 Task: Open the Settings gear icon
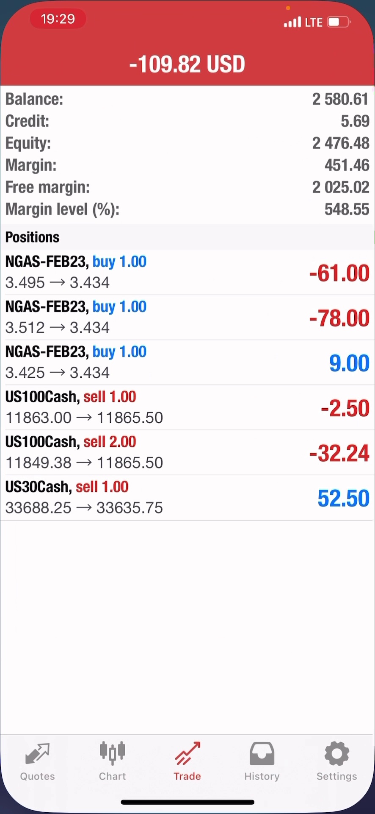point(337,754)
